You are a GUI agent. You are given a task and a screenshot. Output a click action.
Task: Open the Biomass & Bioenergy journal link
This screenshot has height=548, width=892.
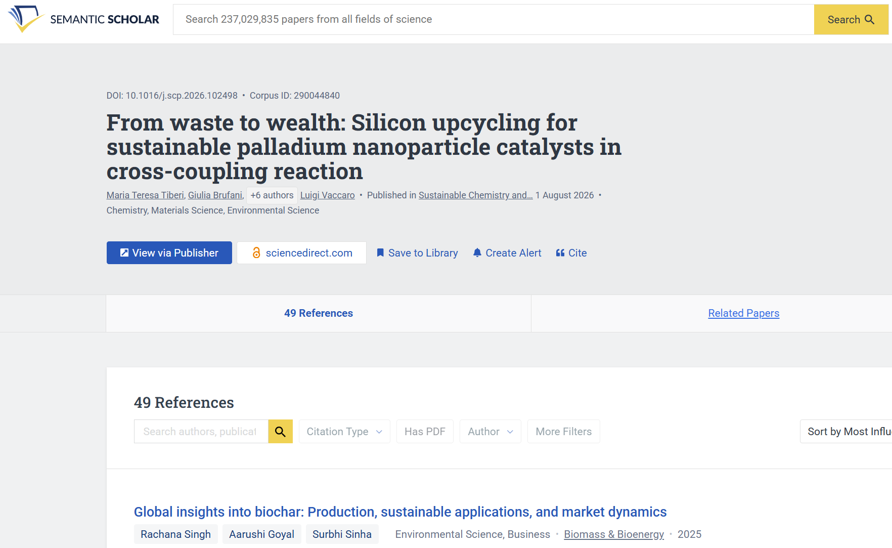pos(614,534)
